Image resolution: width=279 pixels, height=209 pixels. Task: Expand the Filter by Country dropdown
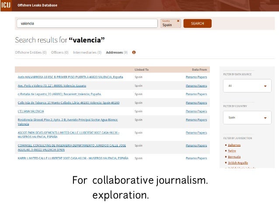click(247, 117)
